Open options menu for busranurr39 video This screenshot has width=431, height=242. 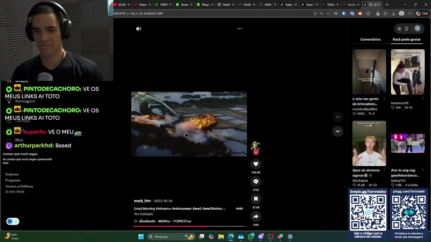click(x=423, y=99)
